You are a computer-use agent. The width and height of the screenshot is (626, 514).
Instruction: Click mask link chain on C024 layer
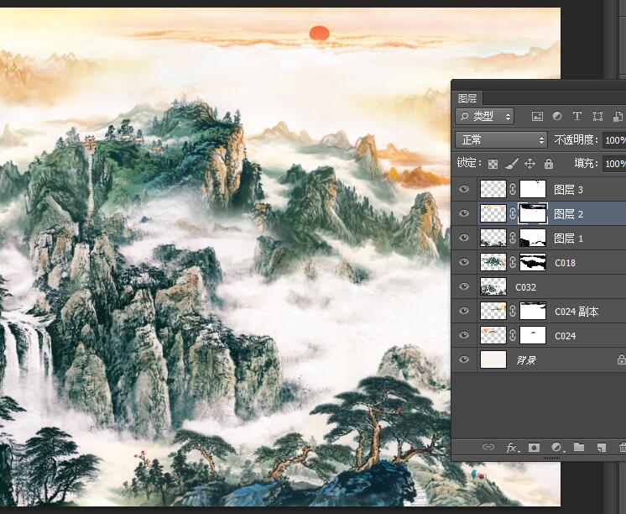click(x=513, y=335)
